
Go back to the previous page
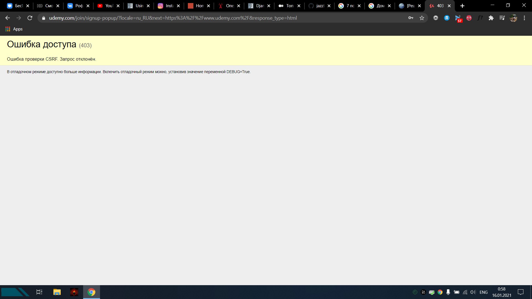tap(7, 18)
